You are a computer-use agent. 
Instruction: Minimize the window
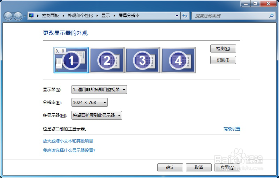pos(246,3)
